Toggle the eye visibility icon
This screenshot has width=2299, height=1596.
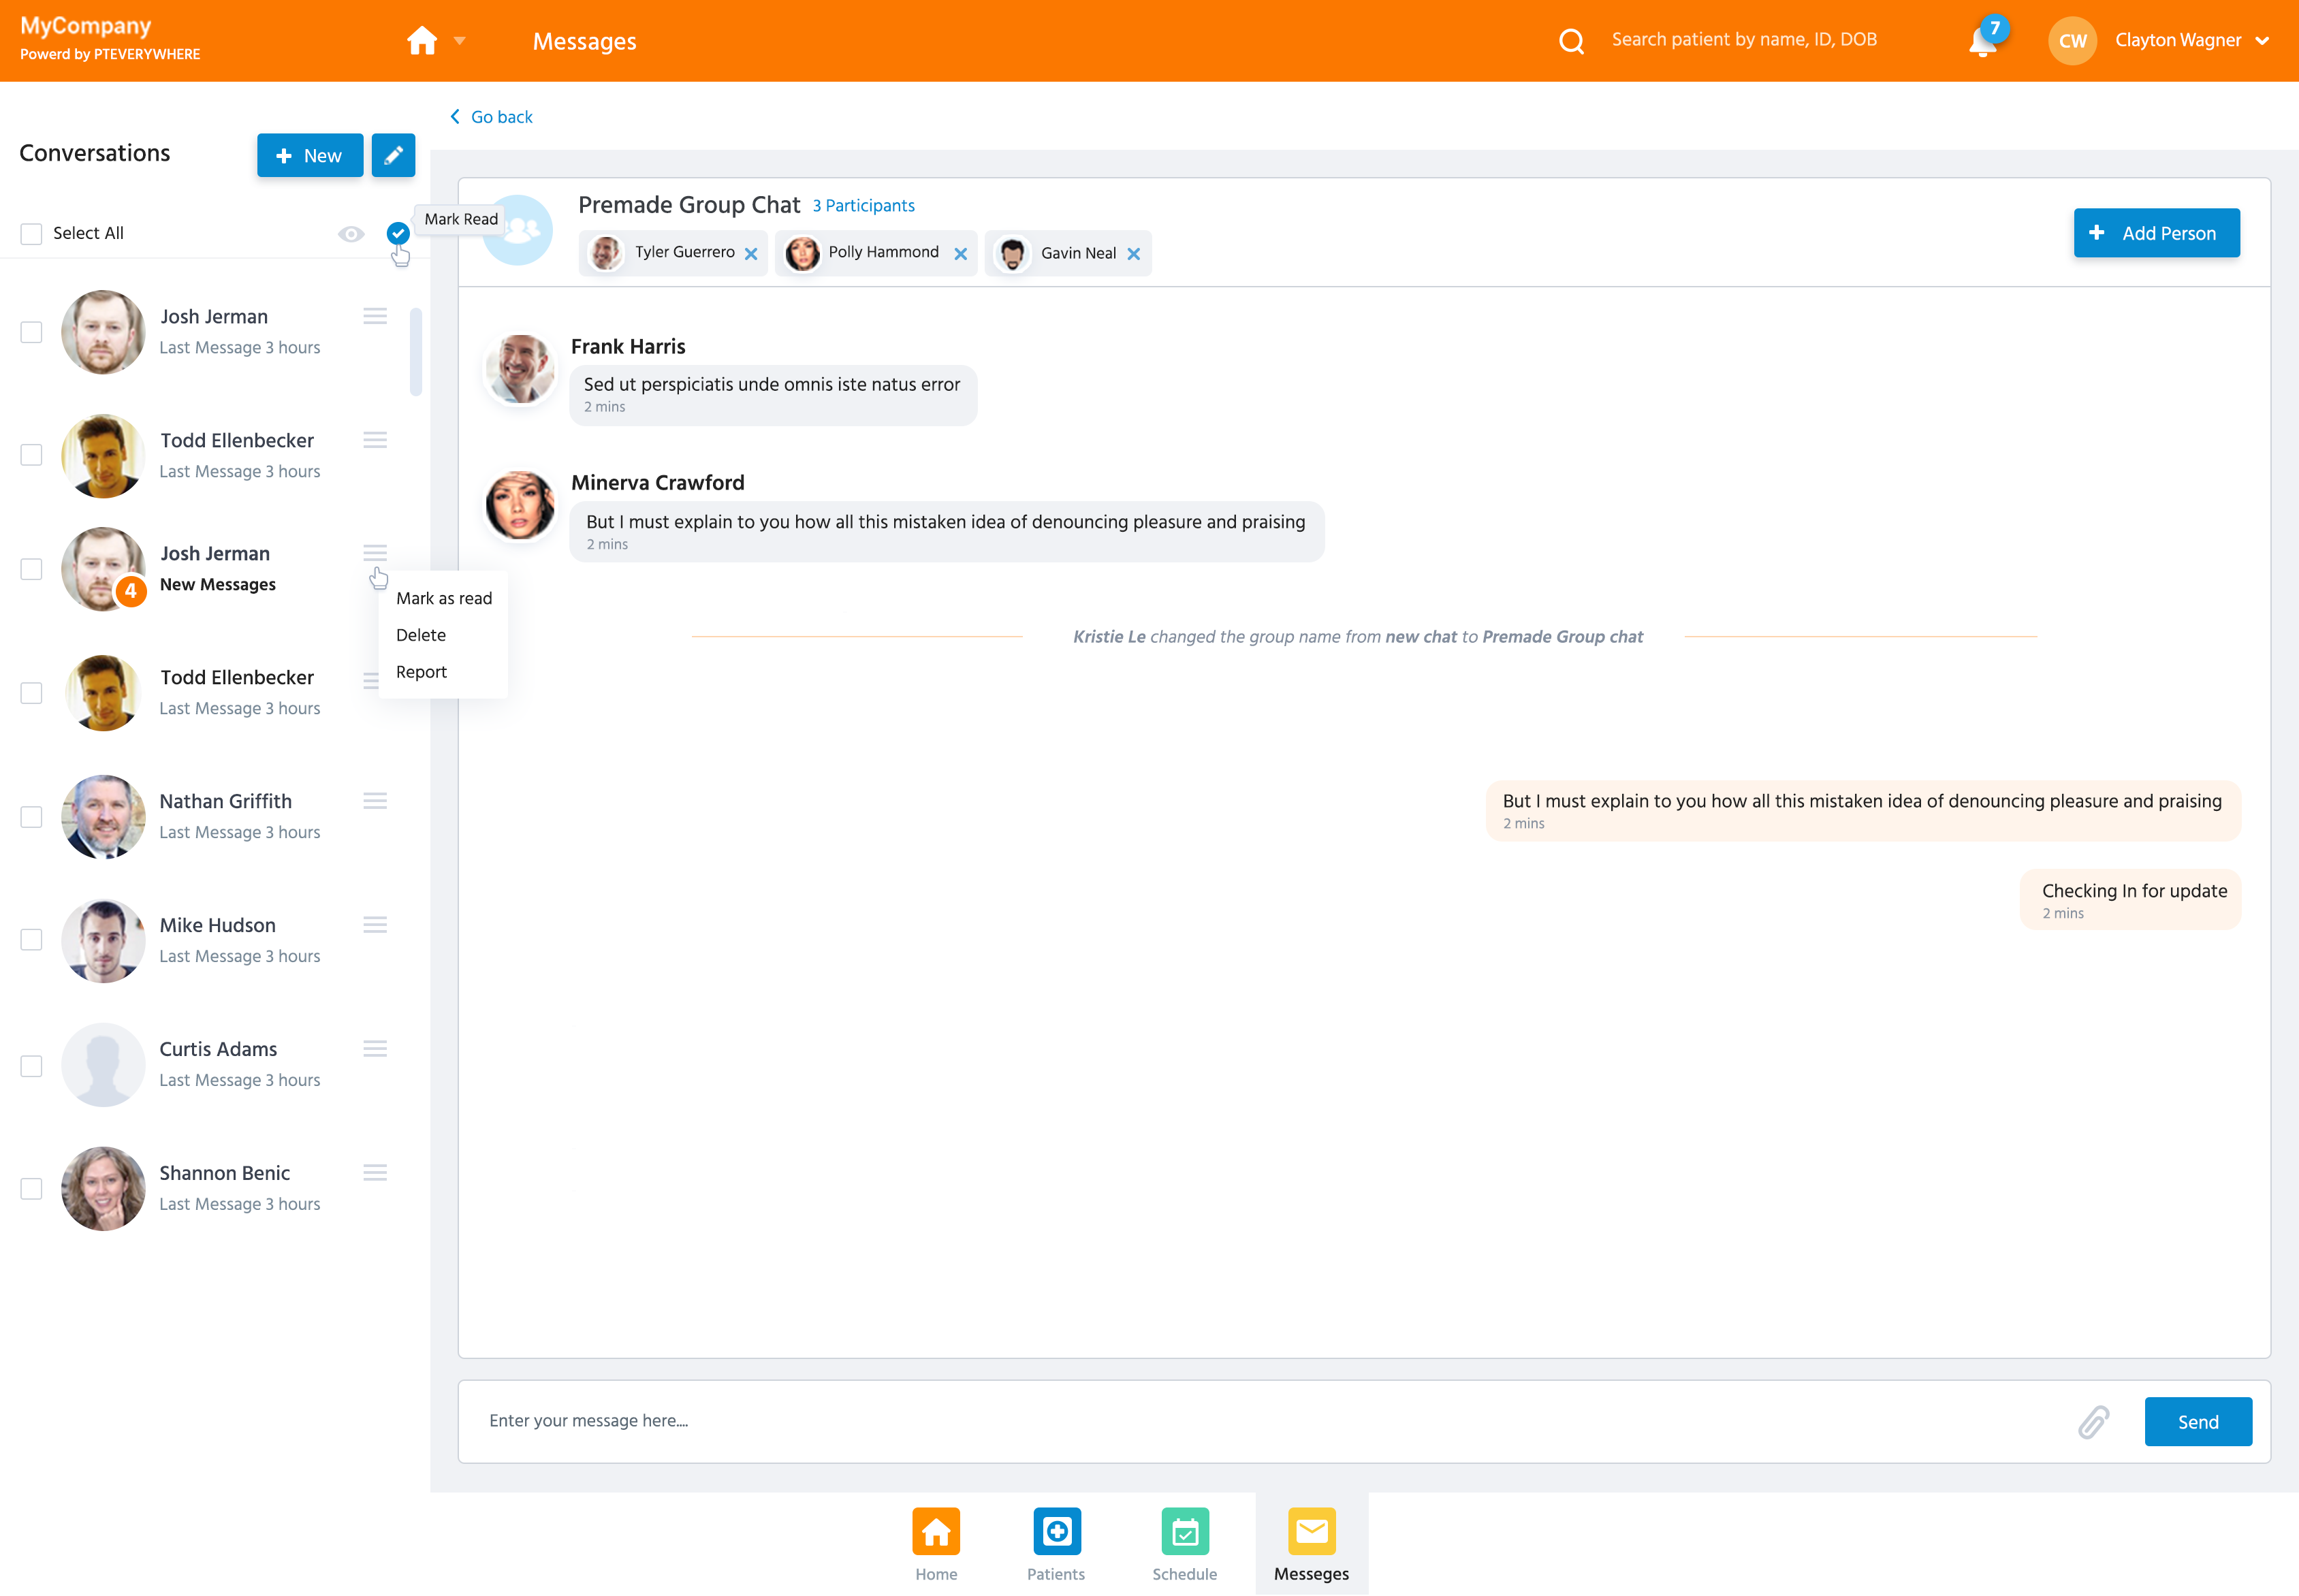tap(350, 234)
